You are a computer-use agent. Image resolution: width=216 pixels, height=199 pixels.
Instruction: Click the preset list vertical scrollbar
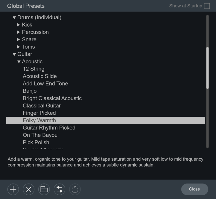[x=207, y=68]
